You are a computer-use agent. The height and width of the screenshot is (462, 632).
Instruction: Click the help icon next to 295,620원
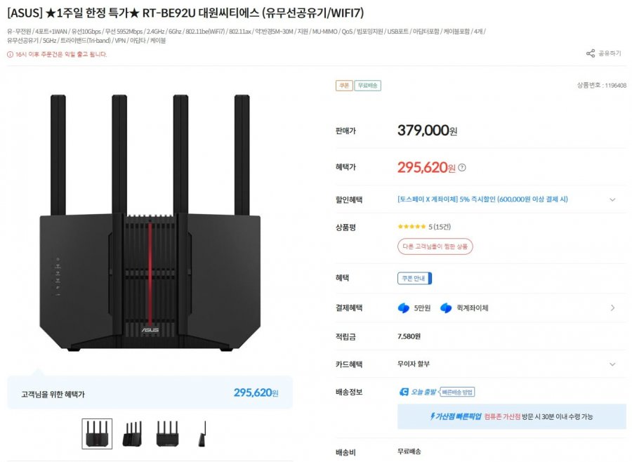point(461,168)
